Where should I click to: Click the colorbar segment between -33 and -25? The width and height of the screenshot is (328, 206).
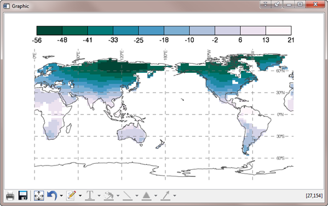[126, 31]
